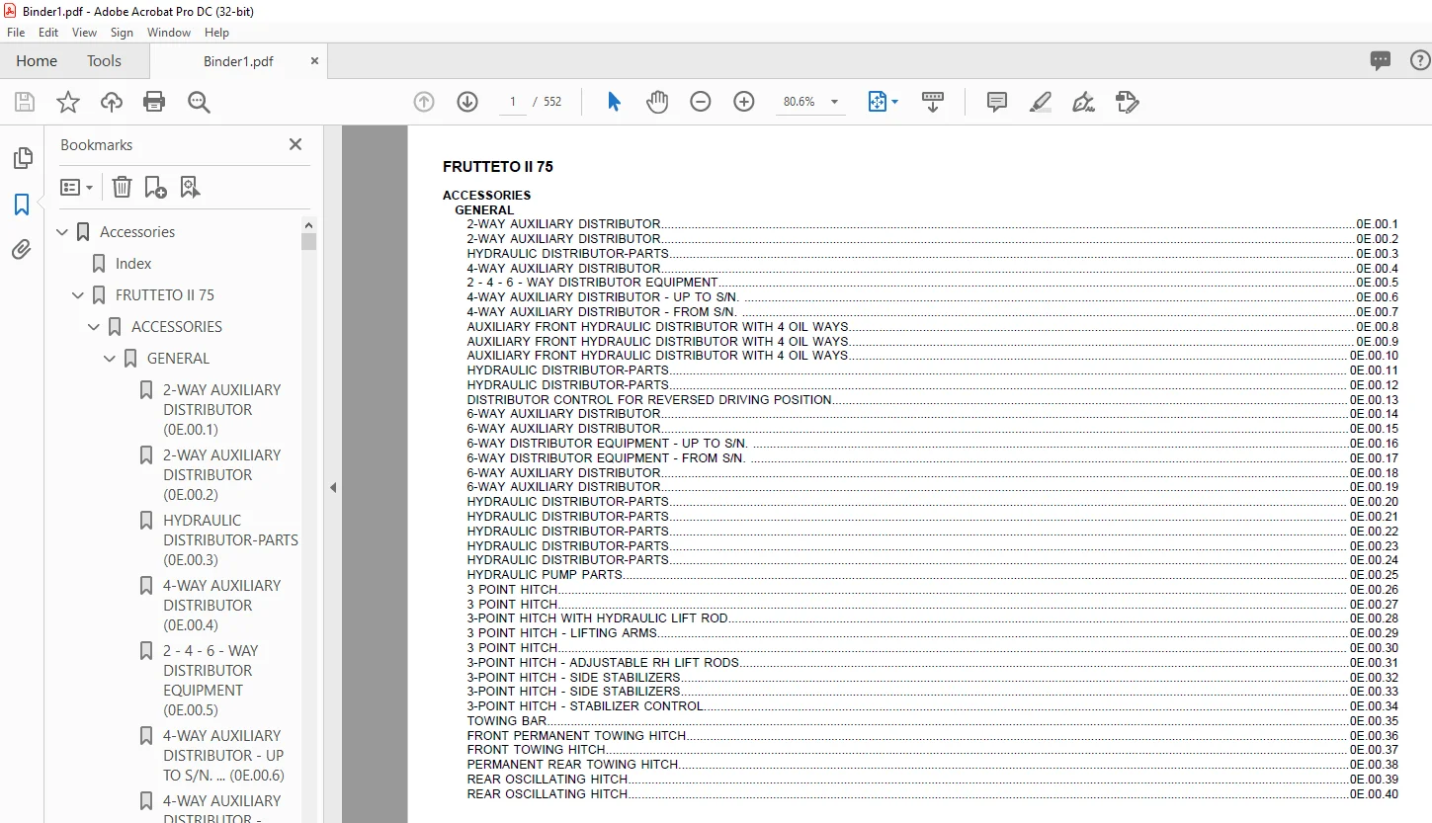
Task: Select the HYDRAULIC DISTRIBUTOR-PARTS (0E.00.3) bookmark
Action: (x=230, y=540)
